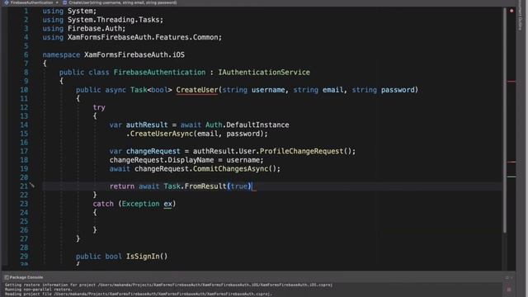
Task: Click the underlined CreateUser method name
Action: [x=197, y=90]
